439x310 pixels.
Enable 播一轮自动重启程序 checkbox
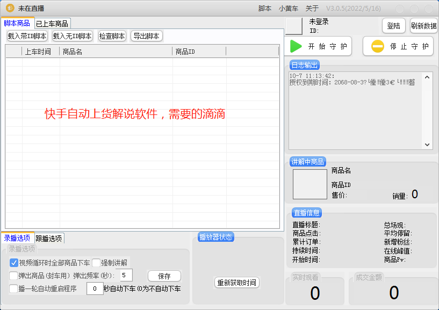(13, 289)
